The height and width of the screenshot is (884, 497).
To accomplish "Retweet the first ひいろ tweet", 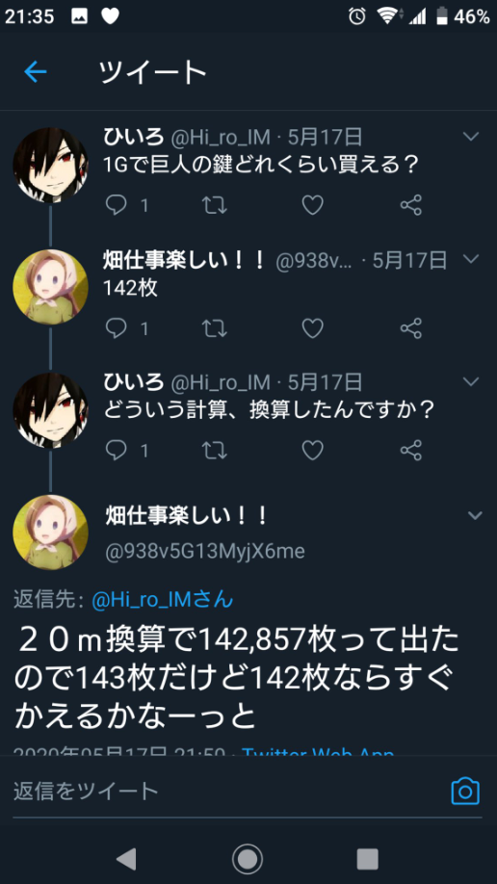I will click(x=215, y=205).
